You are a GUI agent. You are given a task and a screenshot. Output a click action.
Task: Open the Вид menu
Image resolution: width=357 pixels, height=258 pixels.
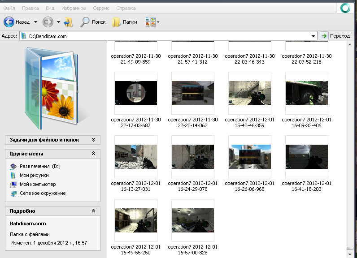[50, 8]
